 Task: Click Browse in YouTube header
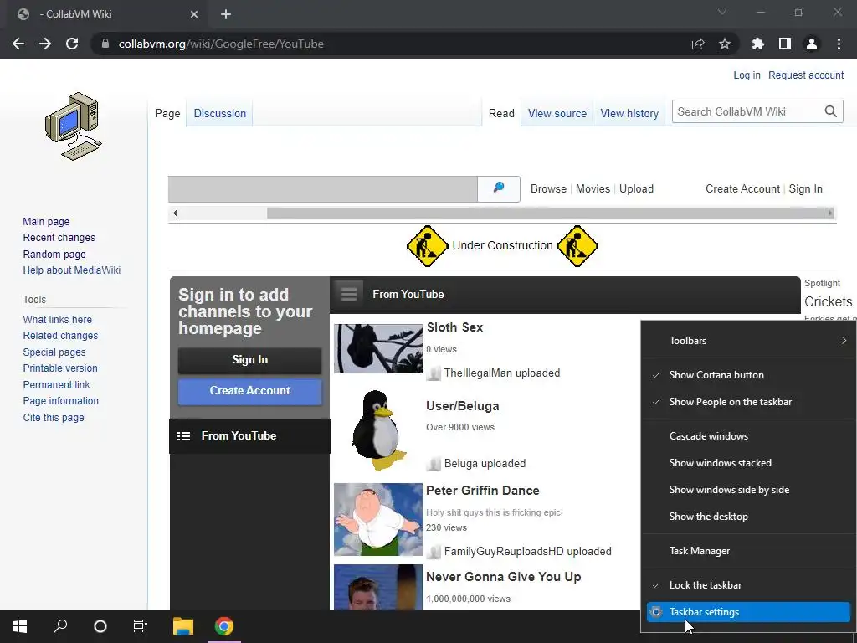[x=548, y=188]
